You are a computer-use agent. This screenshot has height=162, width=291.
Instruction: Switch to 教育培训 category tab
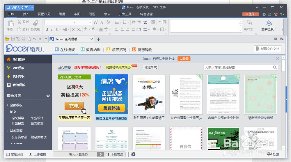click(91, 49)
